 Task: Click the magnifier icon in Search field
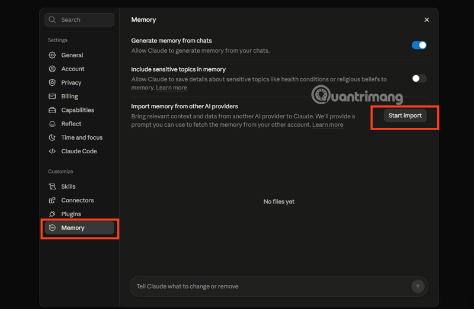pos(52,20)
